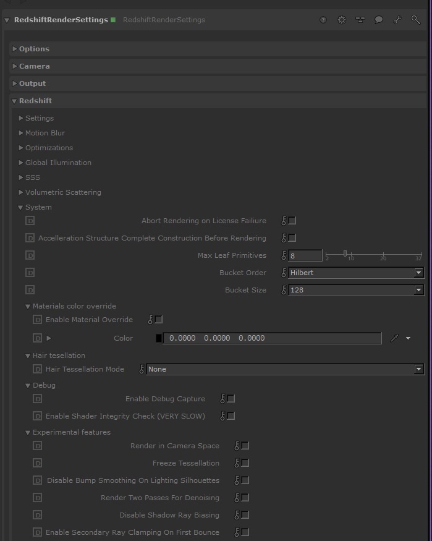
Task: Expand Volumetric Scattering group
Action: coord(20,192)
